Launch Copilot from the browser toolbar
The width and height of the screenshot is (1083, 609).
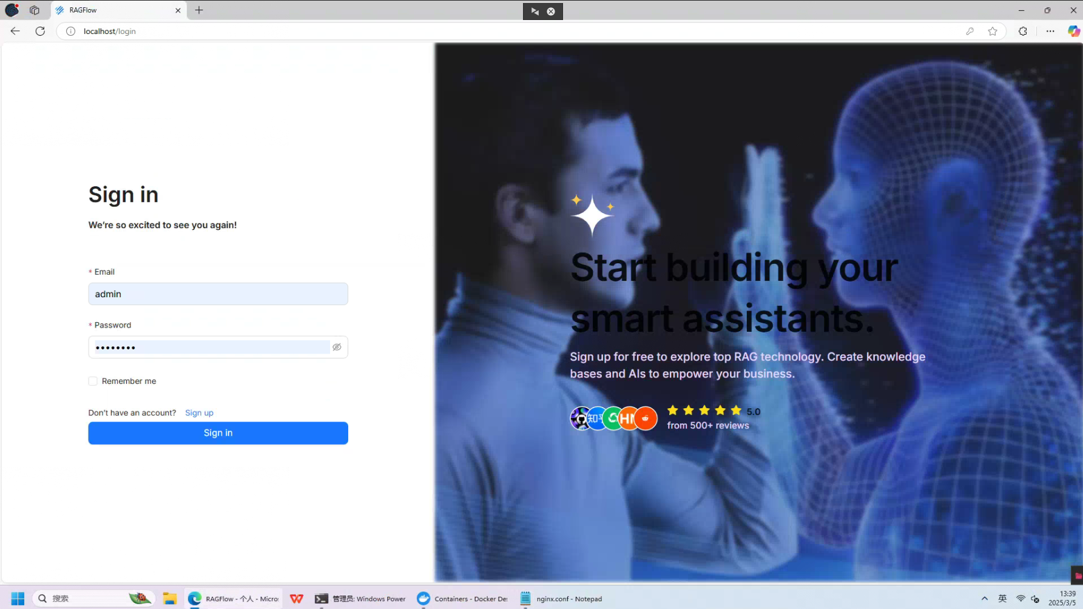[x=1073, y=31]
